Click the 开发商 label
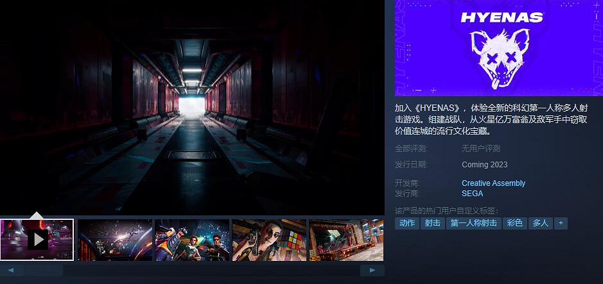This screenshot has height=284, width=603. [408, 183]
